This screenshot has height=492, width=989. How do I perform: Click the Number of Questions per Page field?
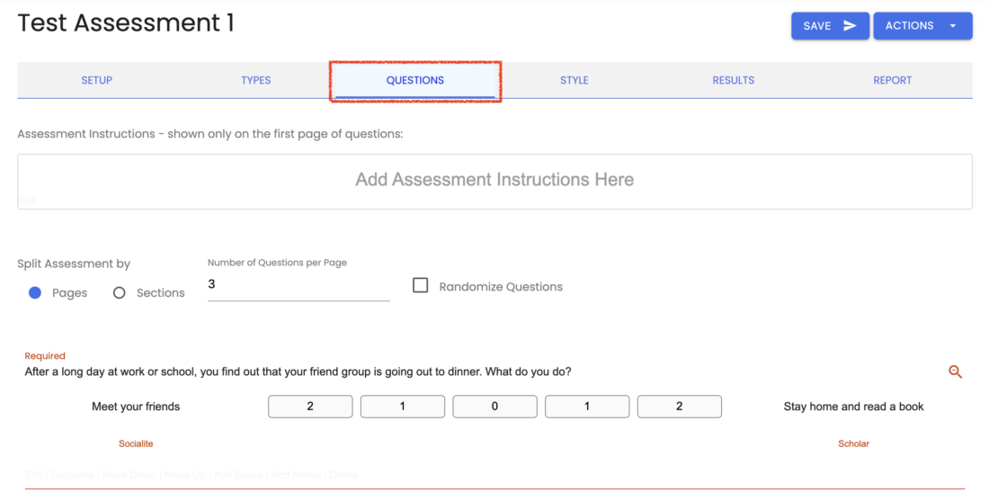pos(298,285)
